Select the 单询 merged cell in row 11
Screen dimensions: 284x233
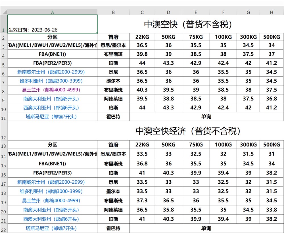(206, 116)
